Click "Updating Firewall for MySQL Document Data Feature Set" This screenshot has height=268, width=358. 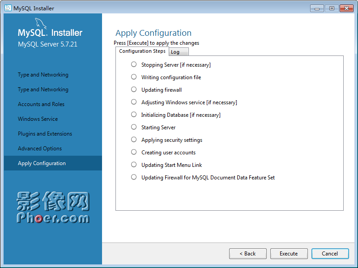(208, 178)
